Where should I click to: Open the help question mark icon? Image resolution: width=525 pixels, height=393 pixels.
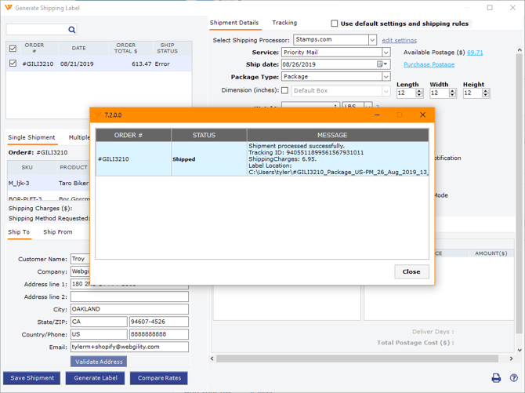tap(513, 378)
